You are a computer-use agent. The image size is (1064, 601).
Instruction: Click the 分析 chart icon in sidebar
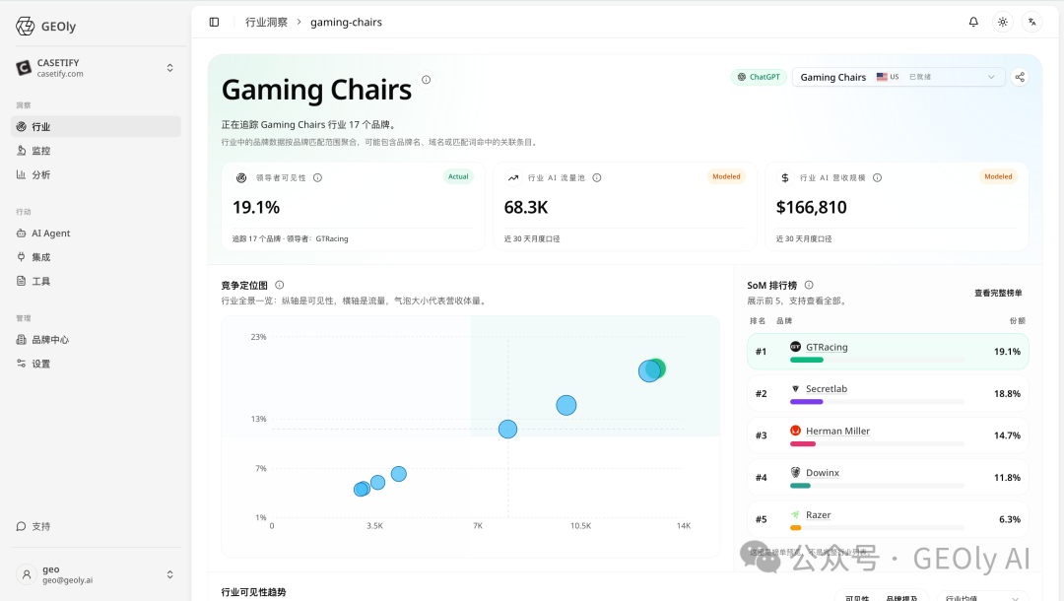pyautogui.click(x=21, y=174)
